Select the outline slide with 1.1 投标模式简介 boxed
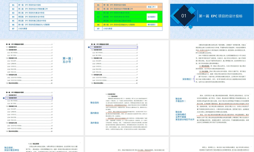The image size is (254, 152). (x=127, y=64)
